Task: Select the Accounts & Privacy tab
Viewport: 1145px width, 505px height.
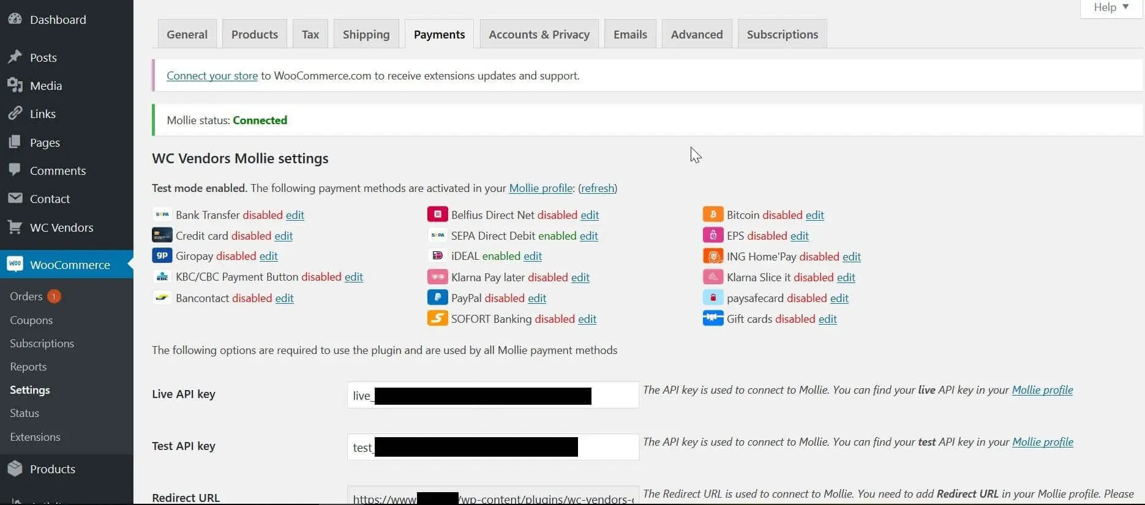Action: pos(539,34)
